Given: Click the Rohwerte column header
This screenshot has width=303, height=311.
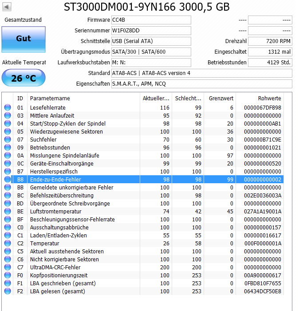Looking at the screenshot, I should click(260, 98).
